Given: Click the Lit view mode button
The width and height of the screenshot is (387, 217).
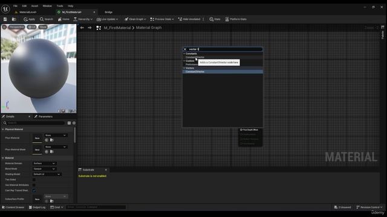Looking at the screenshot, I should (x=31, y=27).
